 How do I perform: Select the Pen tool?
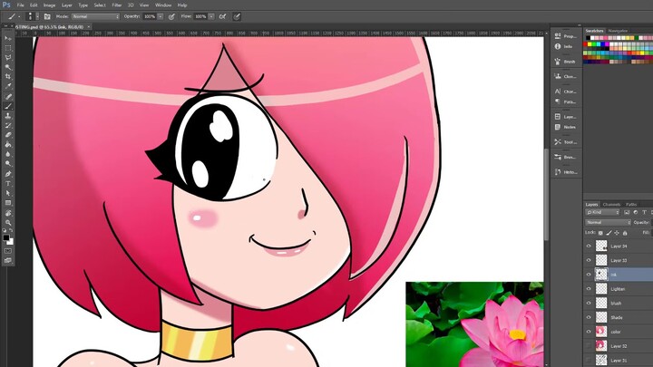point(8,173)
